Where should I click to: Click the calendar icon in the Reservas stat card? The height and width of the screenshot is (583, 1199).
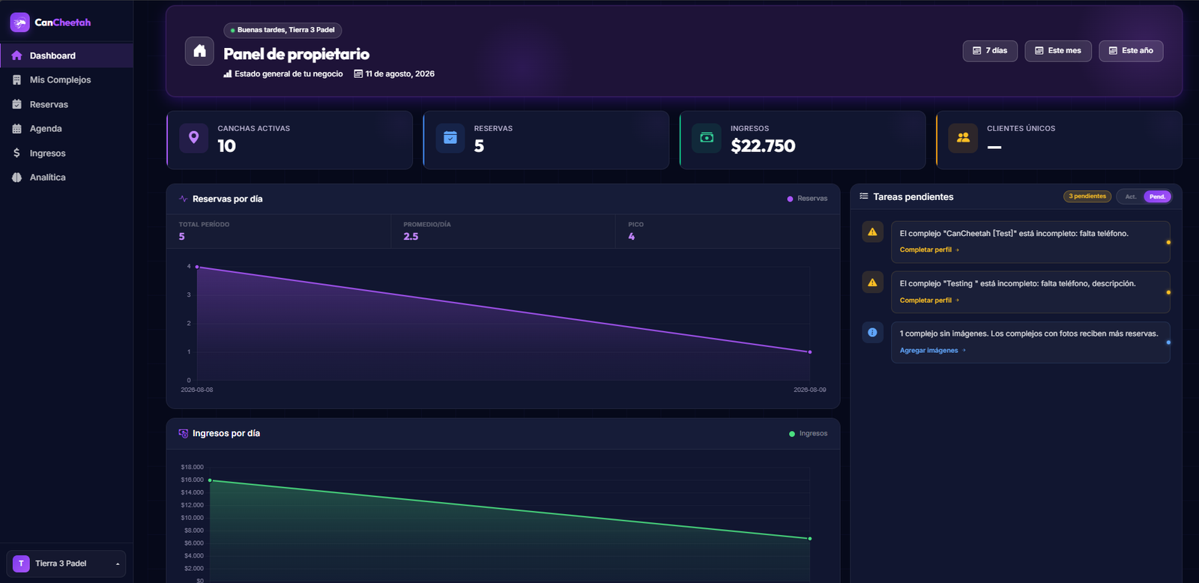450,138
